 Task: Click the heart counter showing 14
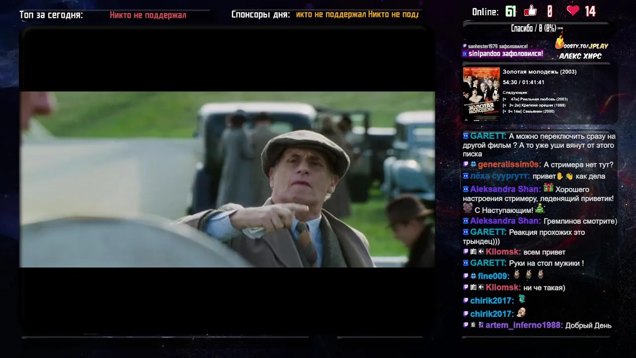590,11
